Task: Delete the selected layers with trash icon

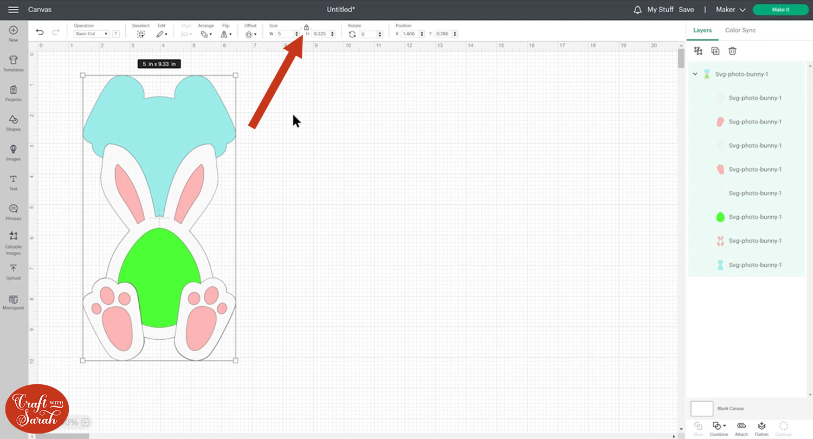Action: [x=732, y=51]
